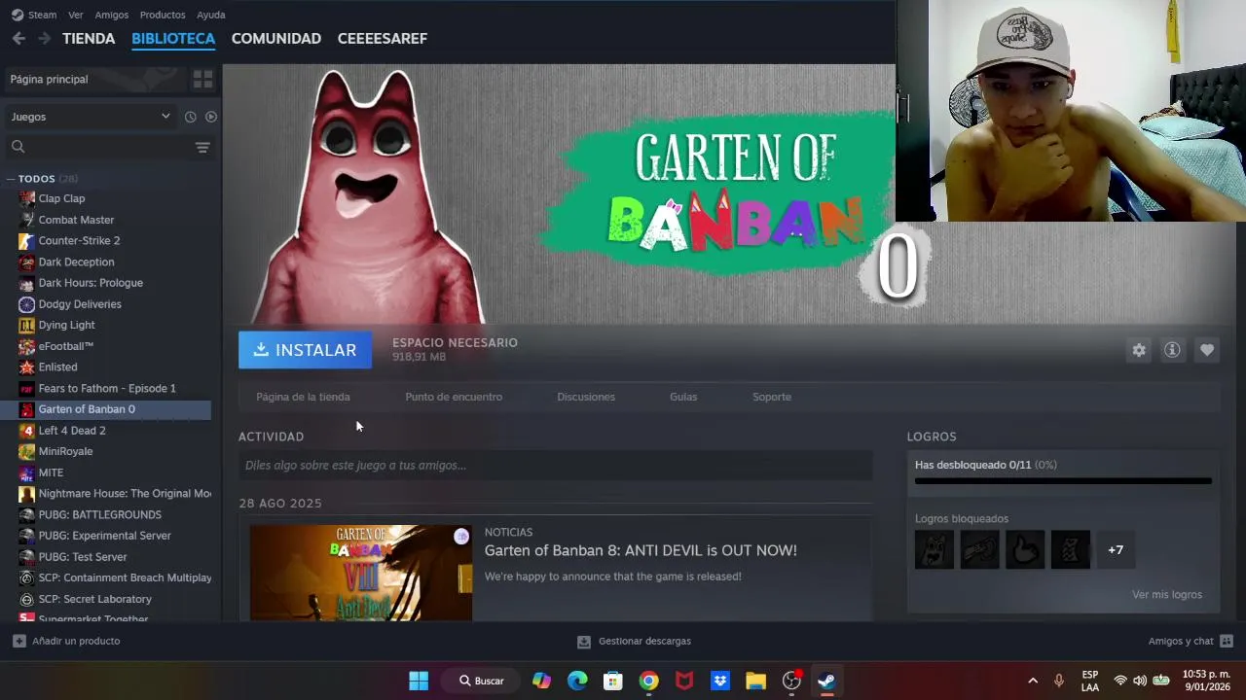Image resolution: width=1246 pixels, height=700 pixels.
Task: Switch library to grid view icon
Action: pos(202,79)
